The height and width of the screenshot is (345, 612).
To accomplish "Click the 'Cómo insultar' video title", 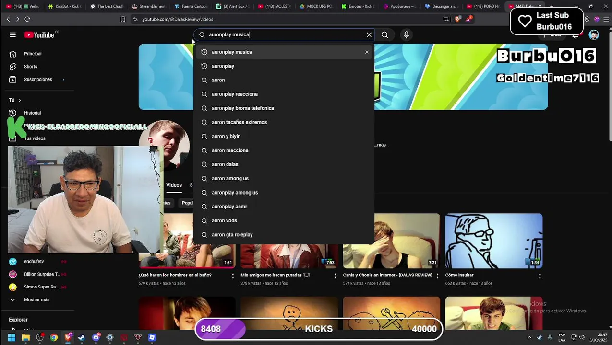I will (459, 276).
